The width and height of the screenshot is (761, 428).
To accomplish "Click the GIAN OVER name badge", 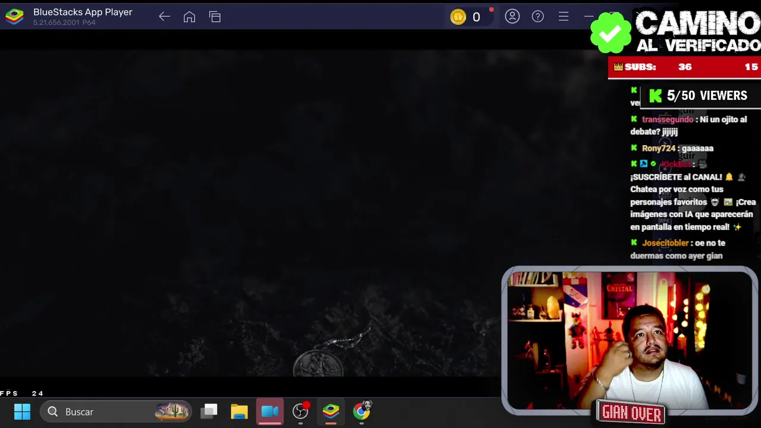I will click(631, 413).
